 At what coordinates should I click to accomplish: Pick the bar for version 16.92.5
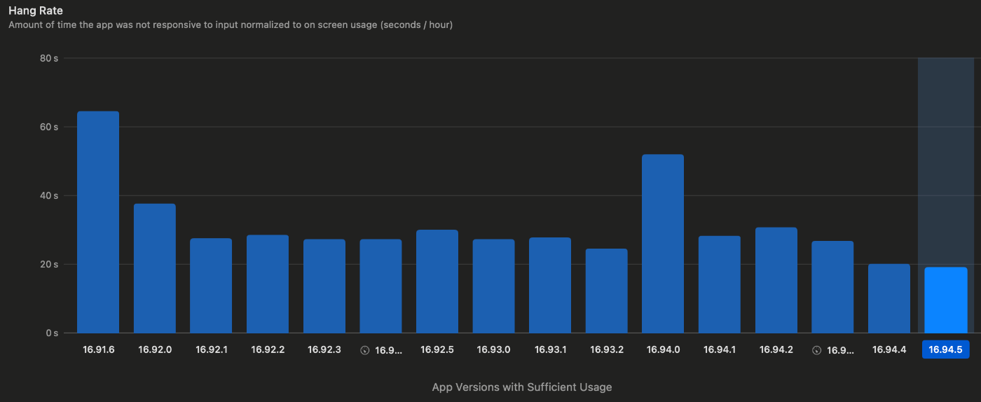437,282
